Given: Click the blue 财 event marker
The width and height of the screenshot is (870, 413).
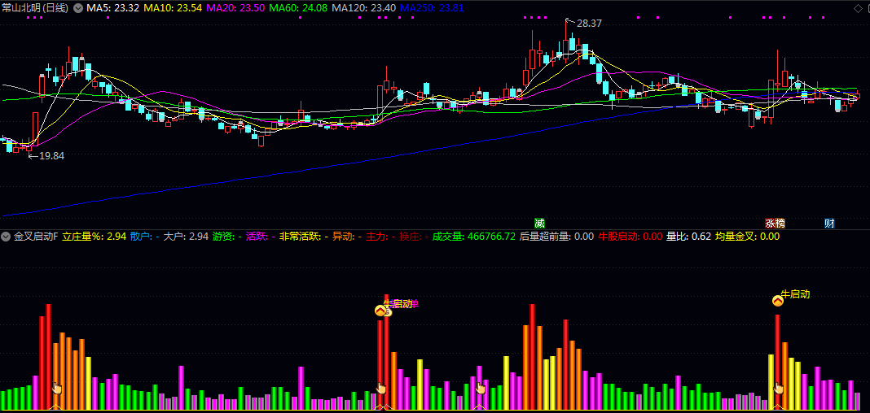Looking at the screenshot, I should 829,223.
